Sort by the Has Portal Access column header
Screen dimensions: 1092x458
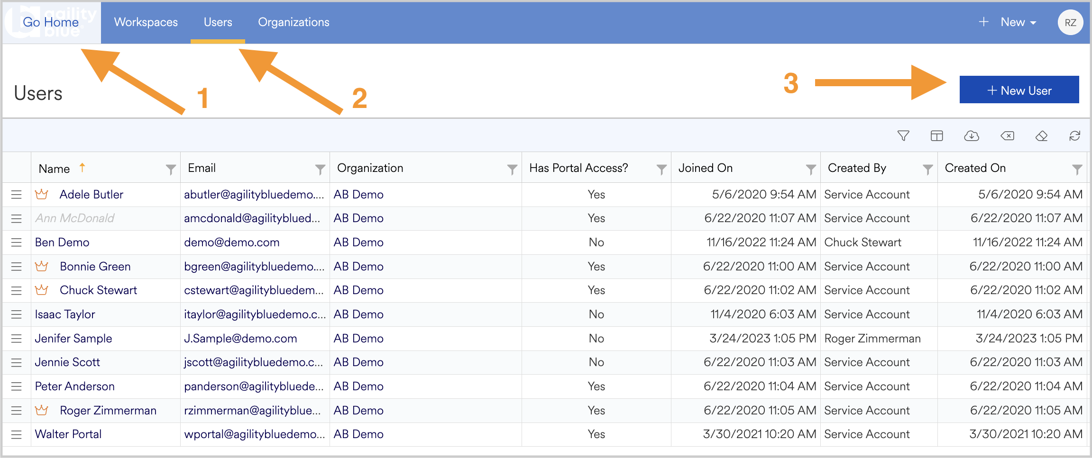tap(578, 168)
